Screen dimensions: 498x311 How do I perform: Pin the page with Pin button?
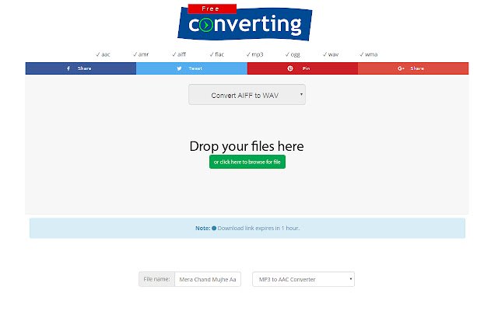[x=303, y=68]
